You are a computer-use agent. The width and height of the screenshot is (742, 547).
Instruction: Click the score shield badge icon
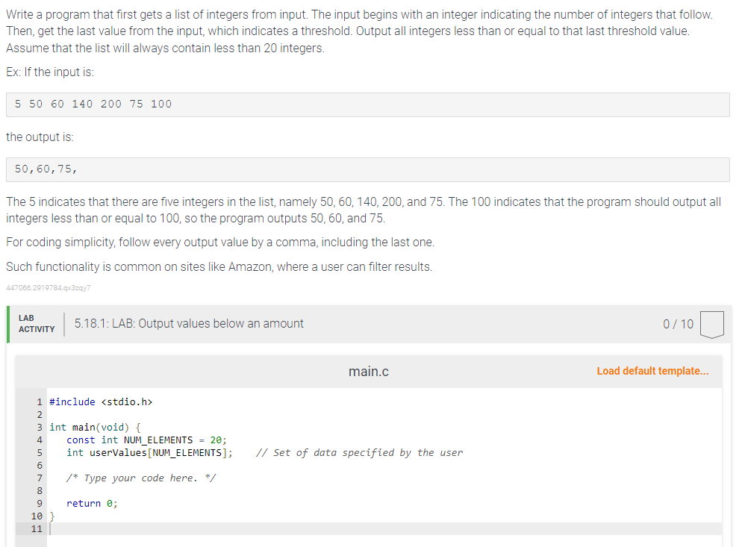(711, 324)
